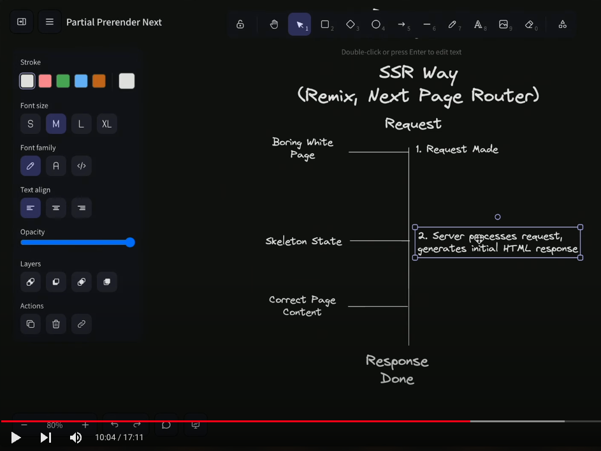Set font size to XL
The height and width of the screenshot is (451, 601).
coord(107,124)
